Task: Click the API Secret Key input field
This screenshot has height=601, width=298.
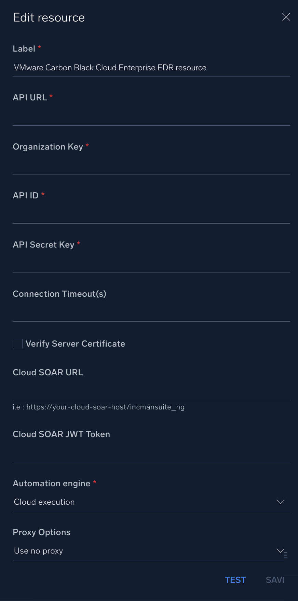Action: 151,264
